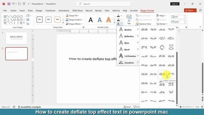The image size is (204, 115).
Task: Click the Redo icon in quick access
Action: click(19, 4)
